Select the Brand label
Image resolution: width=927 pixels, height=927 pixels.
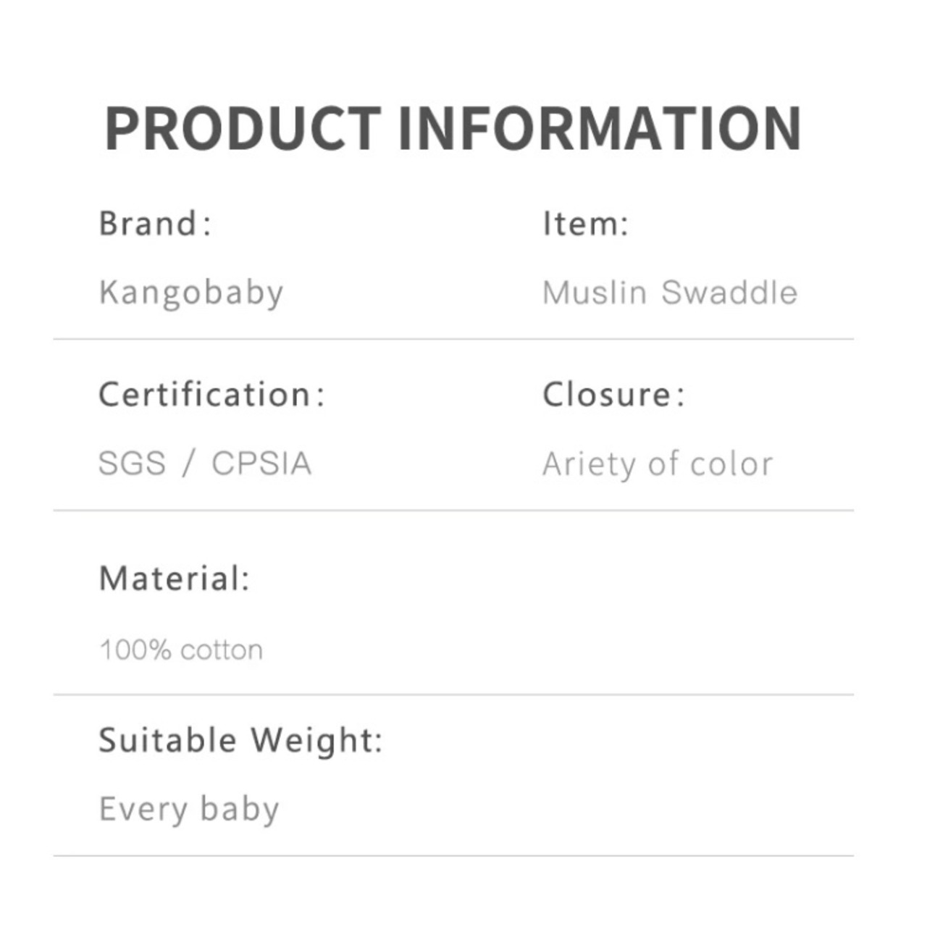pyautogui.click(x=155, y=223)
